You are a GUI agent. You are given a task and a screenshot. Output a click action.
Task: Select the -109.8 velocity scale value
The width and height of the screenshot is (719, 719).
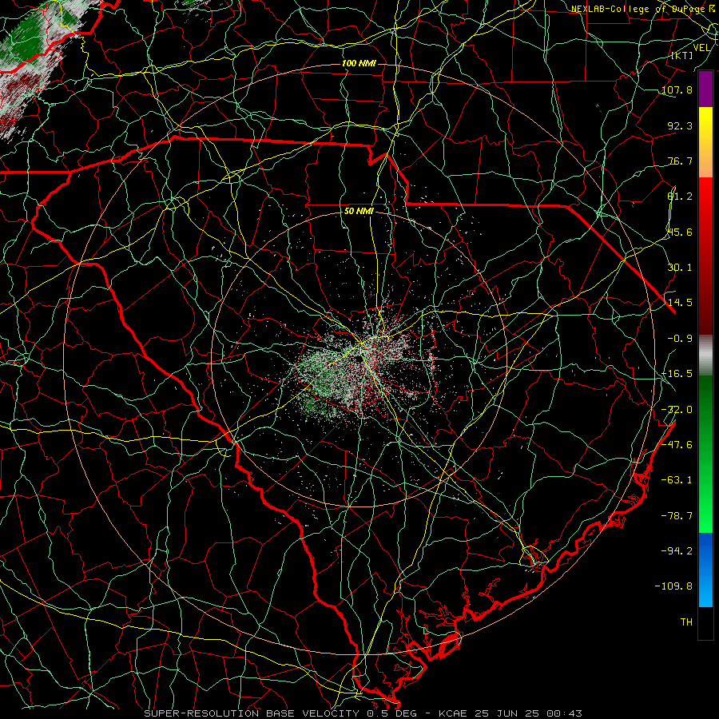(x=673, y=586)
